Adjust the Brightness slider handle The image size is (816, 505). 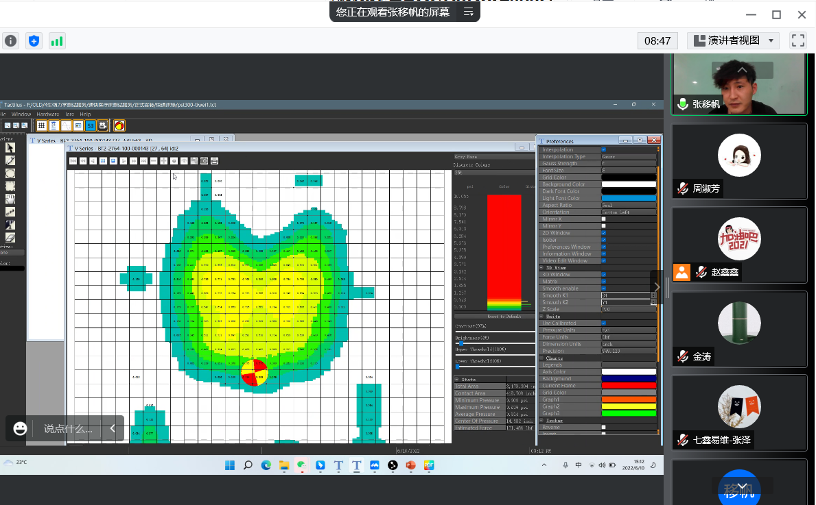tap(461, 343)
